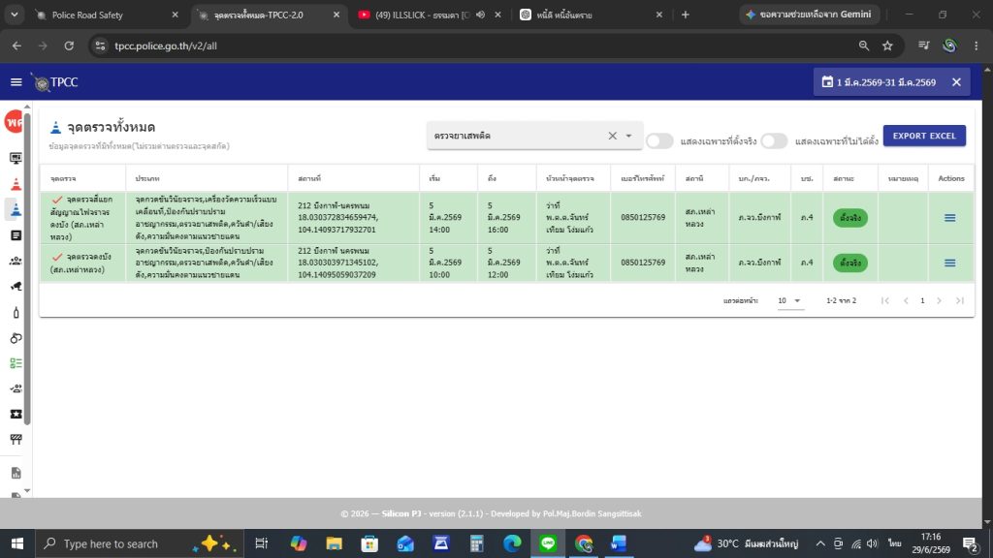Open the CCTV camera sidebar icon

pos(16,287)
